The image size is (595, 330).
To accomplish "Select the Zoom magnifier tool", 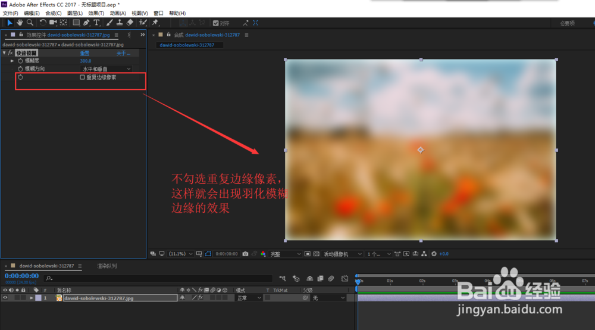I will (30, 23).
